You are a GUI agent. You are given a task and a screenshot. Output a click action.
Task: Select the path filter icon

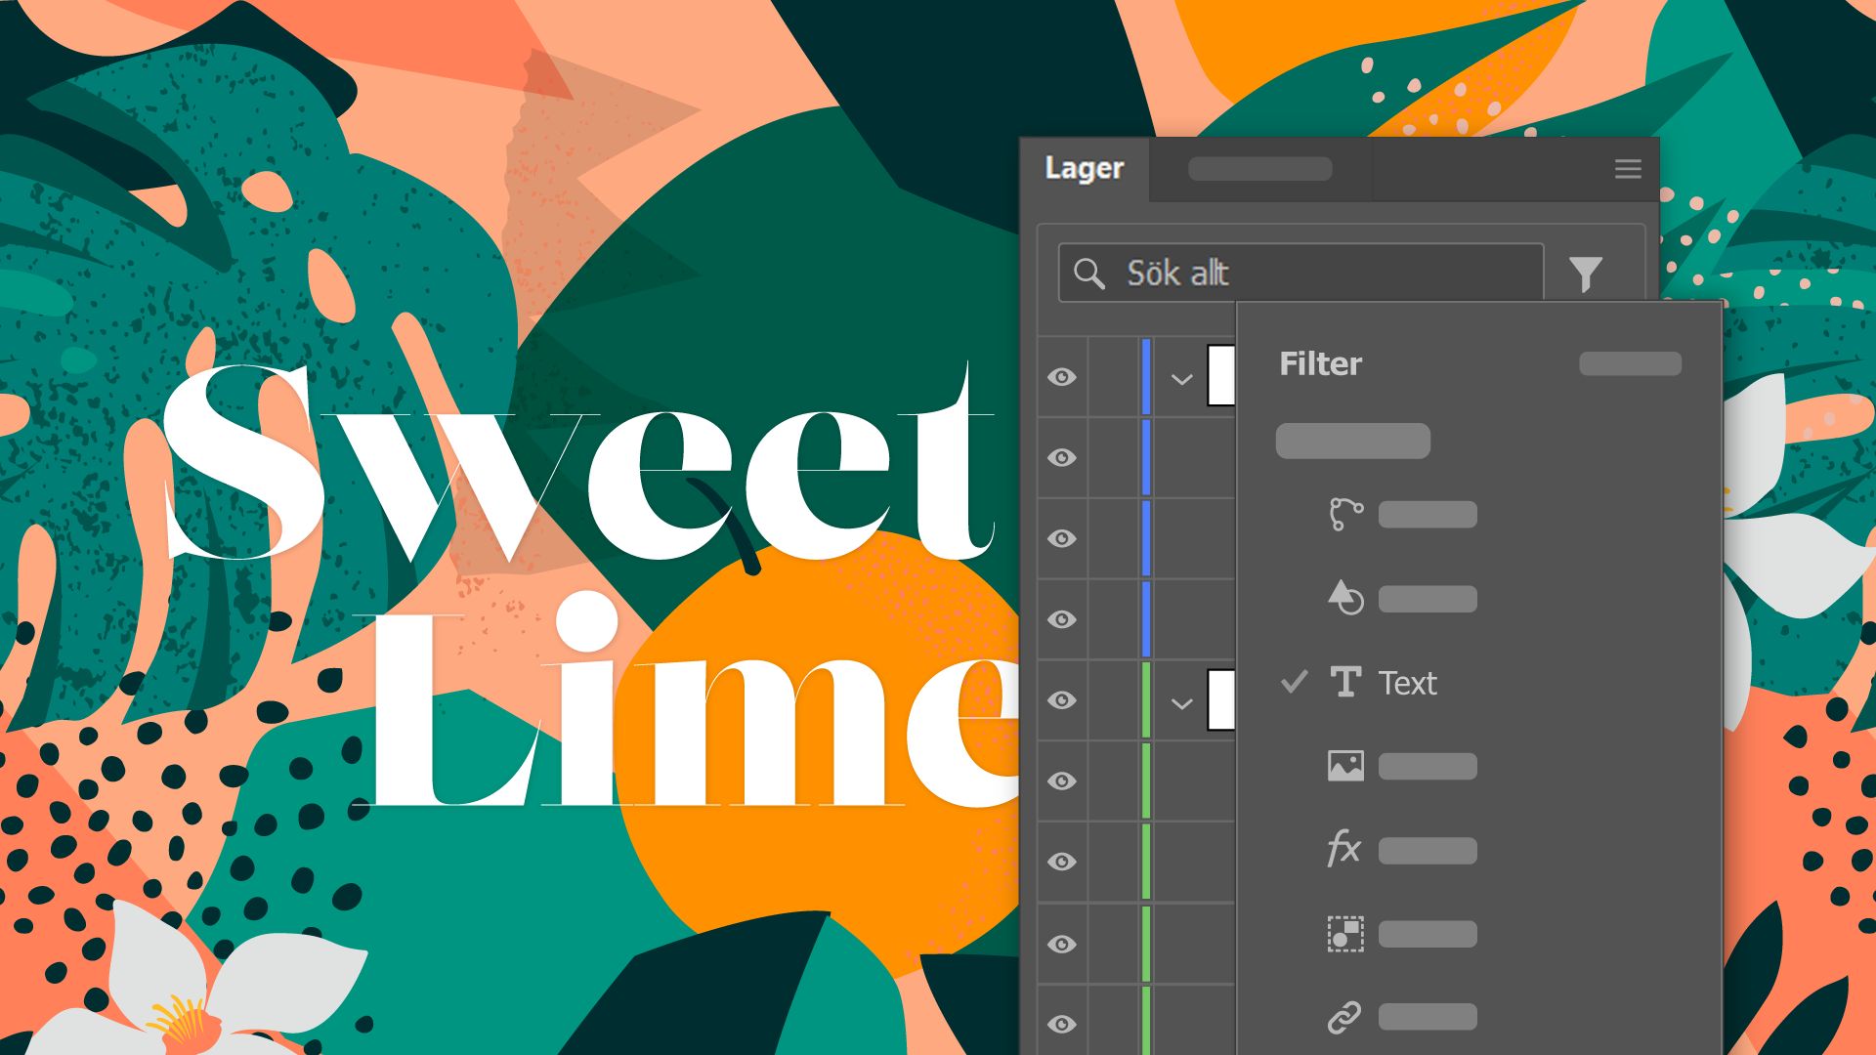coord(1345,514)
